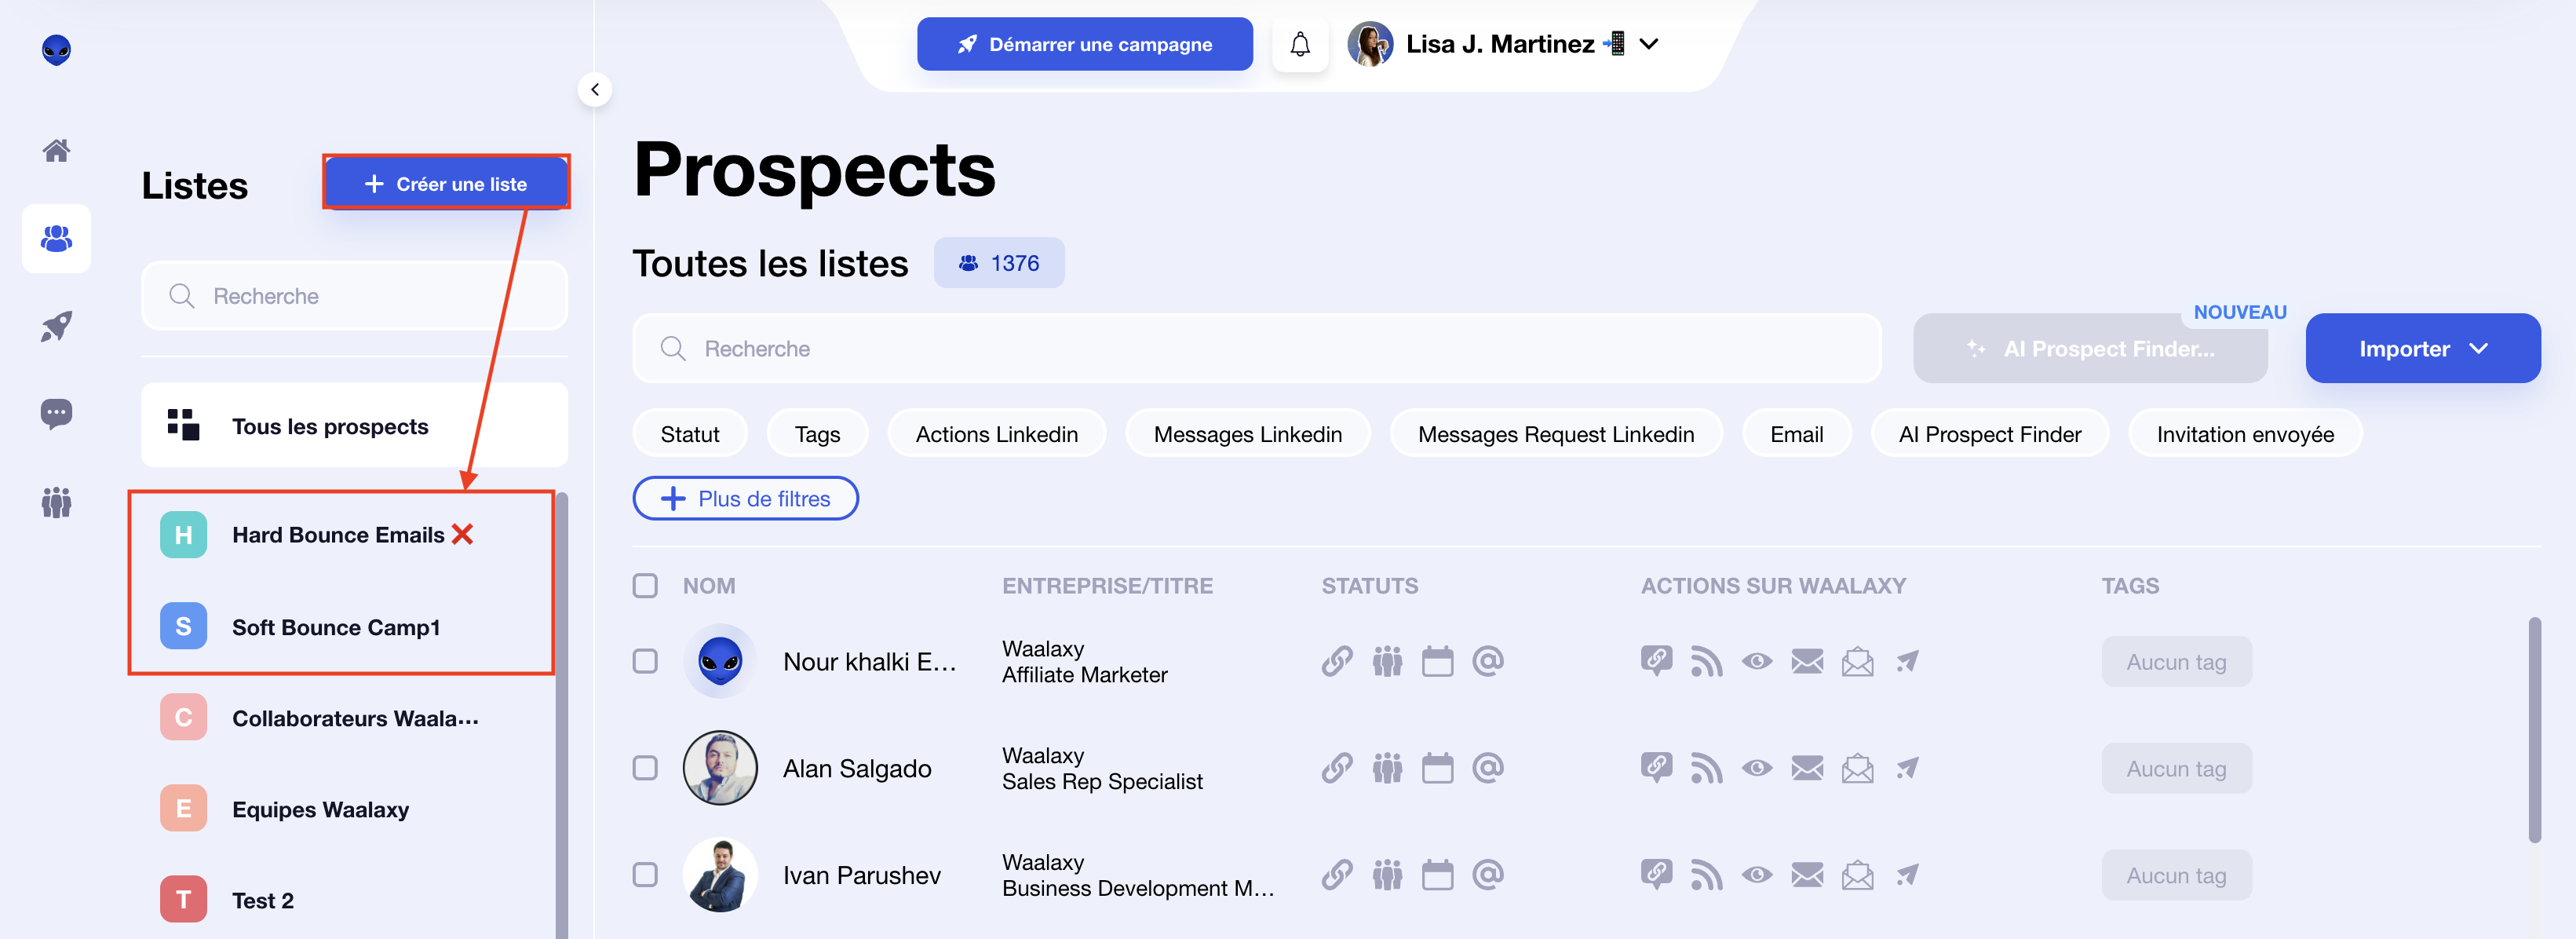Screen dimensions: 2576x939
Task: Click the Waalaxy alien logo
Action: tap(56, 50)
